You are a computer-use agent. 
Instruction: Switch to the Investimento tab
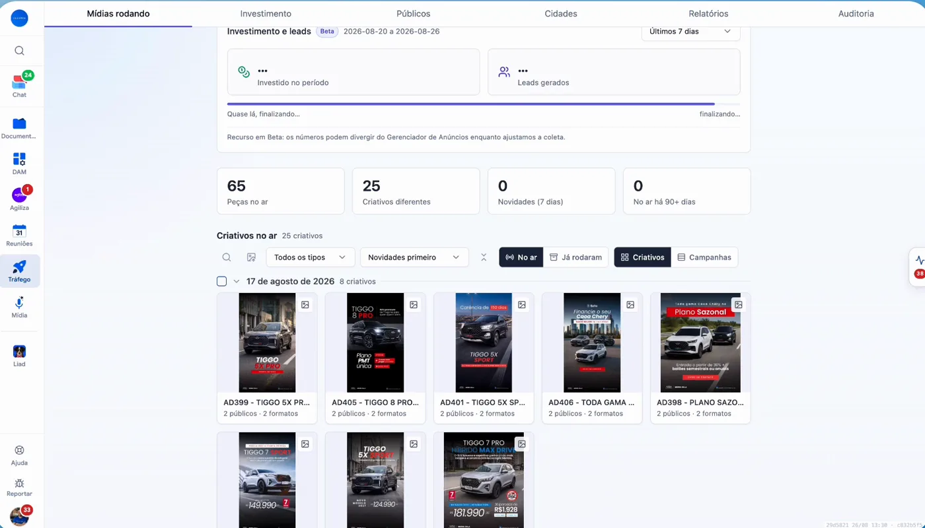[266, 14]
